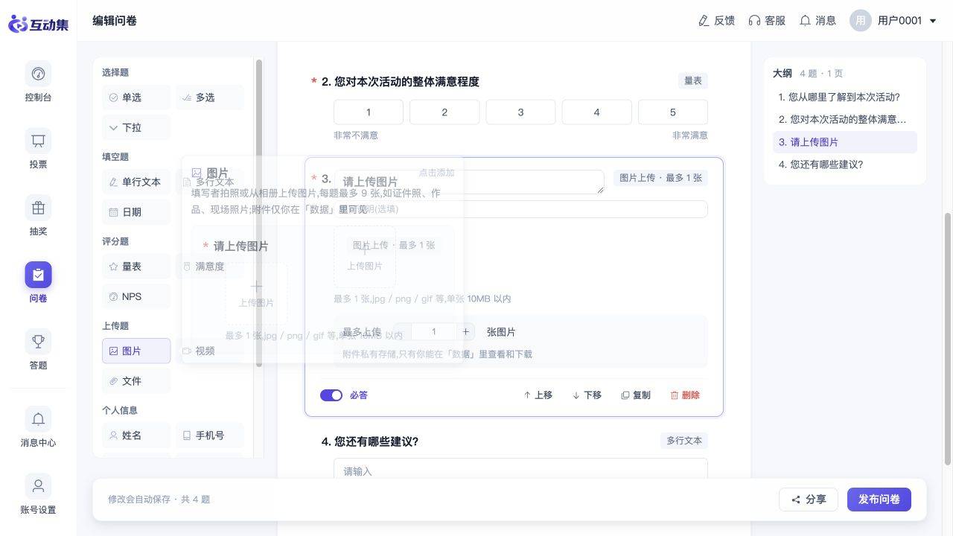Click the 上传图片 upload box in question 3
This screenshot has height=536, width=953.
click(x=364, y=257)
